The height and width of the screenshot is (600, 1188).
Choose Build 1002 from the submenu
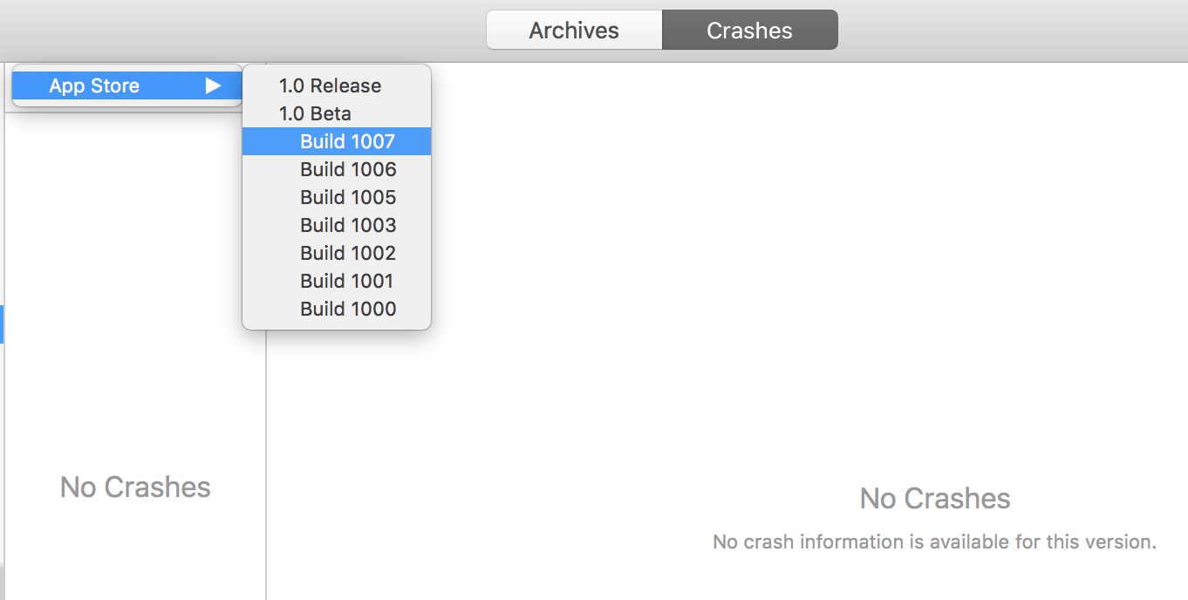point(347,253)
